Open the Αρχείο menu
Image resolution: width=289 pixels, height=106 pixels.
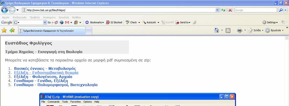point(6,17)
